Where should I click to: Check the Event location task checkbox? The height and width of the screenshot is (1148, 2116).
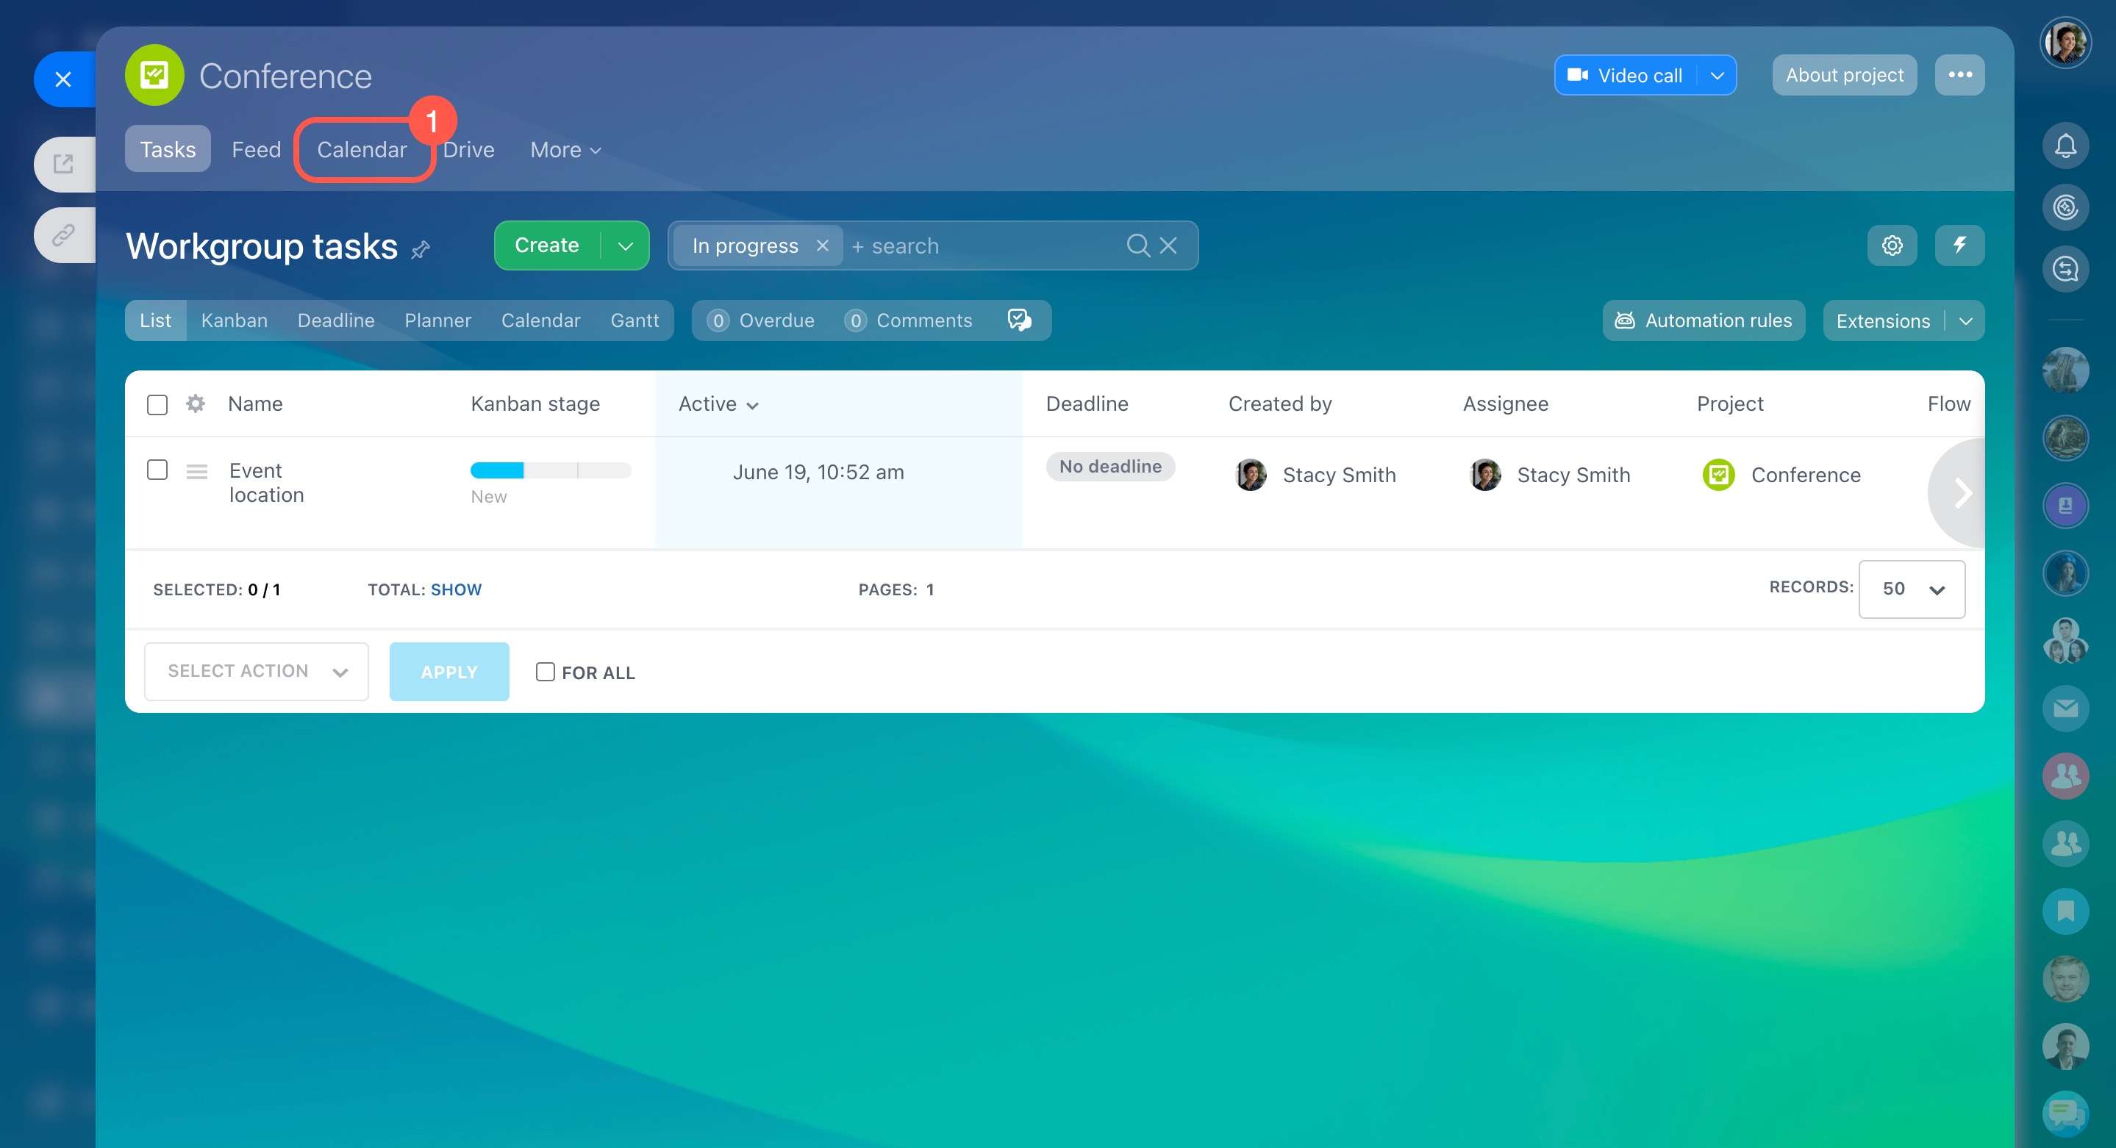click(157, 470)
